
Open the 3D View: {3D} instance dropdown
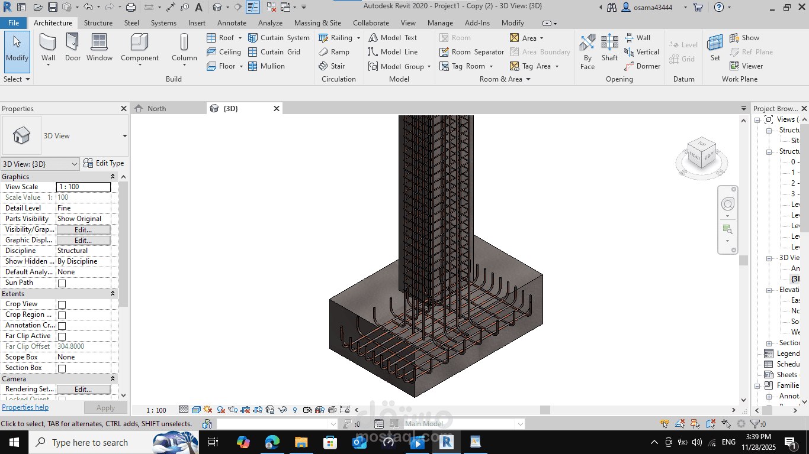(x=40, y=164)
